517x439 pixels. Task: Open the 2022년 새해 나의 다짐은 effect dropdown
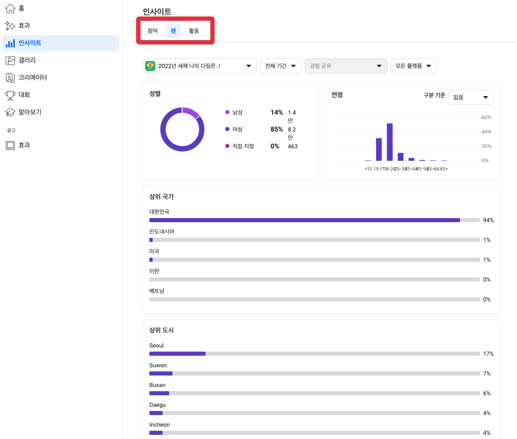click(200, 66)
